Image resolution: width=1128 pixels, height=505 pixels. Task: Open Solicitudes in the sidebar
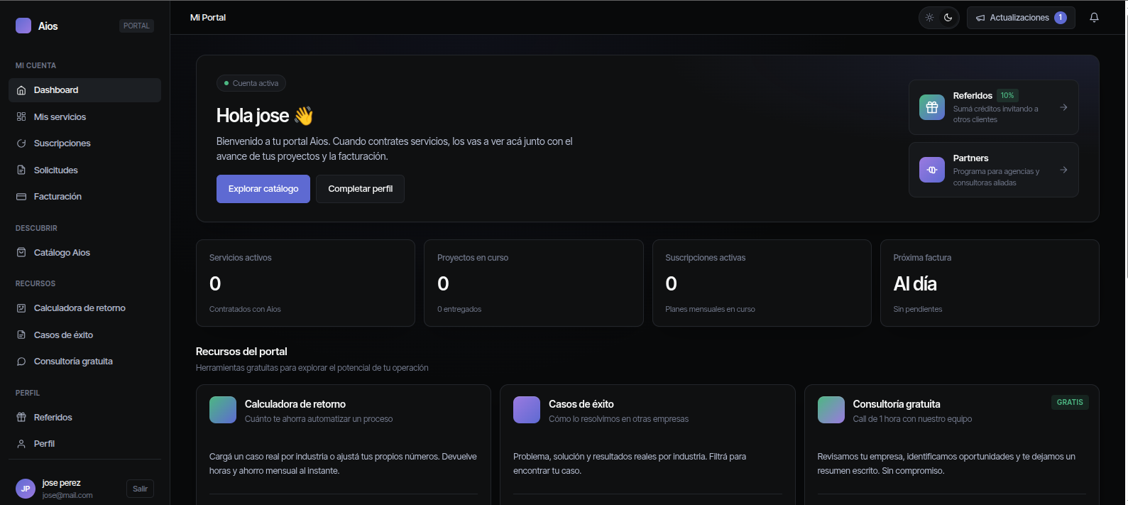click(x=84, y=170)
